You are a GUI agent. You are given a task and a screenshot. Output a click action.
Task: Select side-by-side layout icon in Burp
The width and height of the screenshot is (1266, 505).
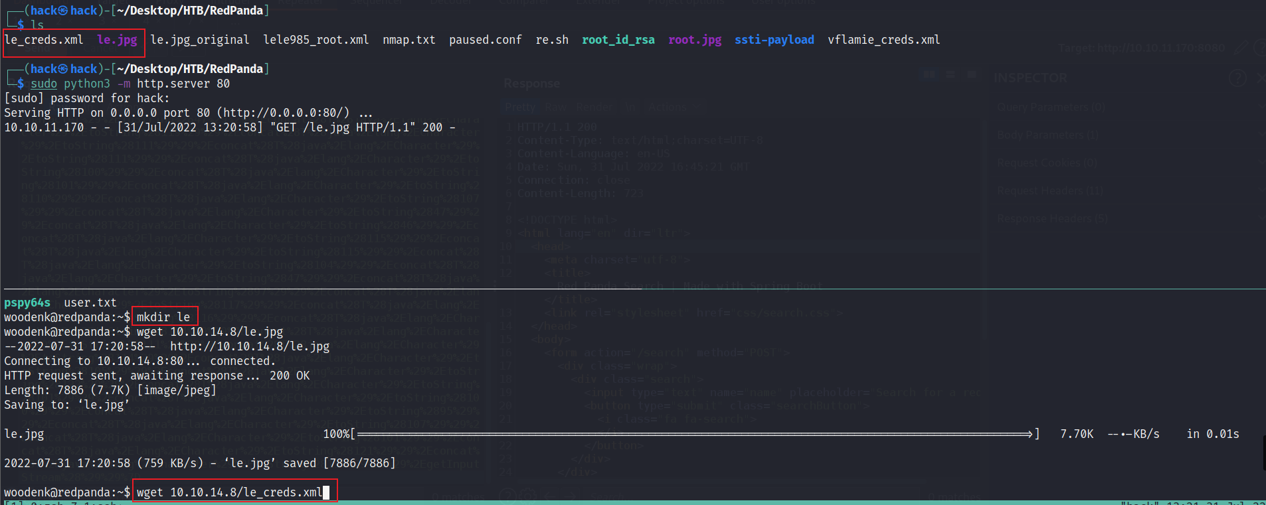(x=930, y=75)
